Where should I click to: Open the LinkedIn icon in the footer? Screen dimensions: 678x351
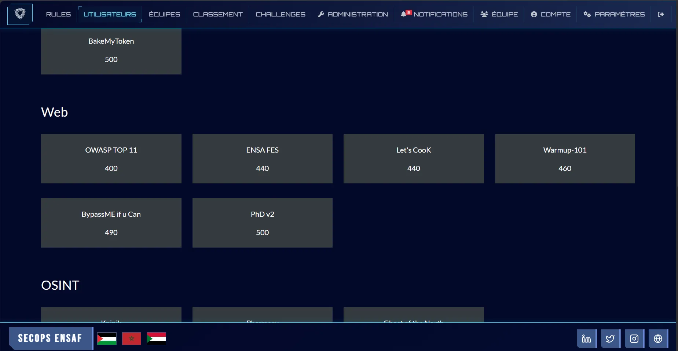click(586, 339)
